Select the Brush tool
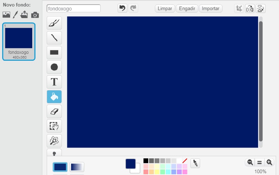279x175 pixels. (54, 23)
